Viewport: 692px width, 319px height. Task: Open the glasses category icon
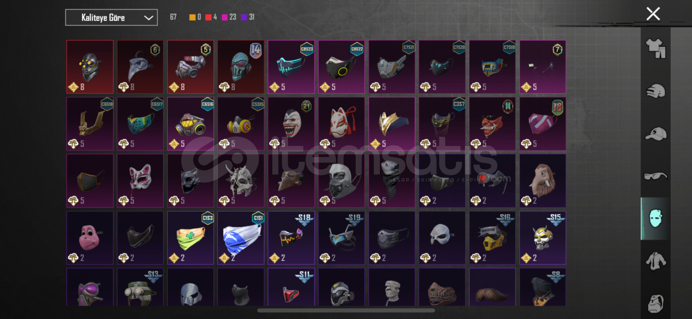pyautogui.click(x=656, y=176)
